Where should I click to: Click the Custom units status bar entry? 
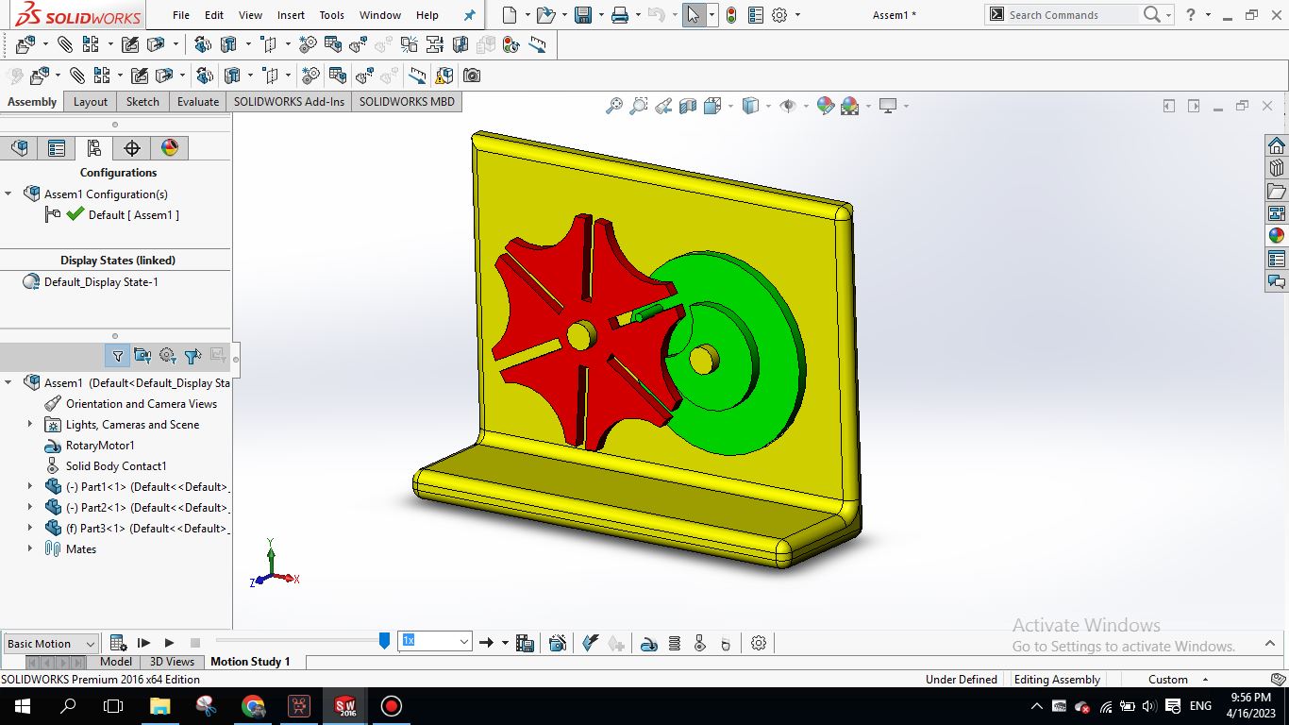point(1168,680)
